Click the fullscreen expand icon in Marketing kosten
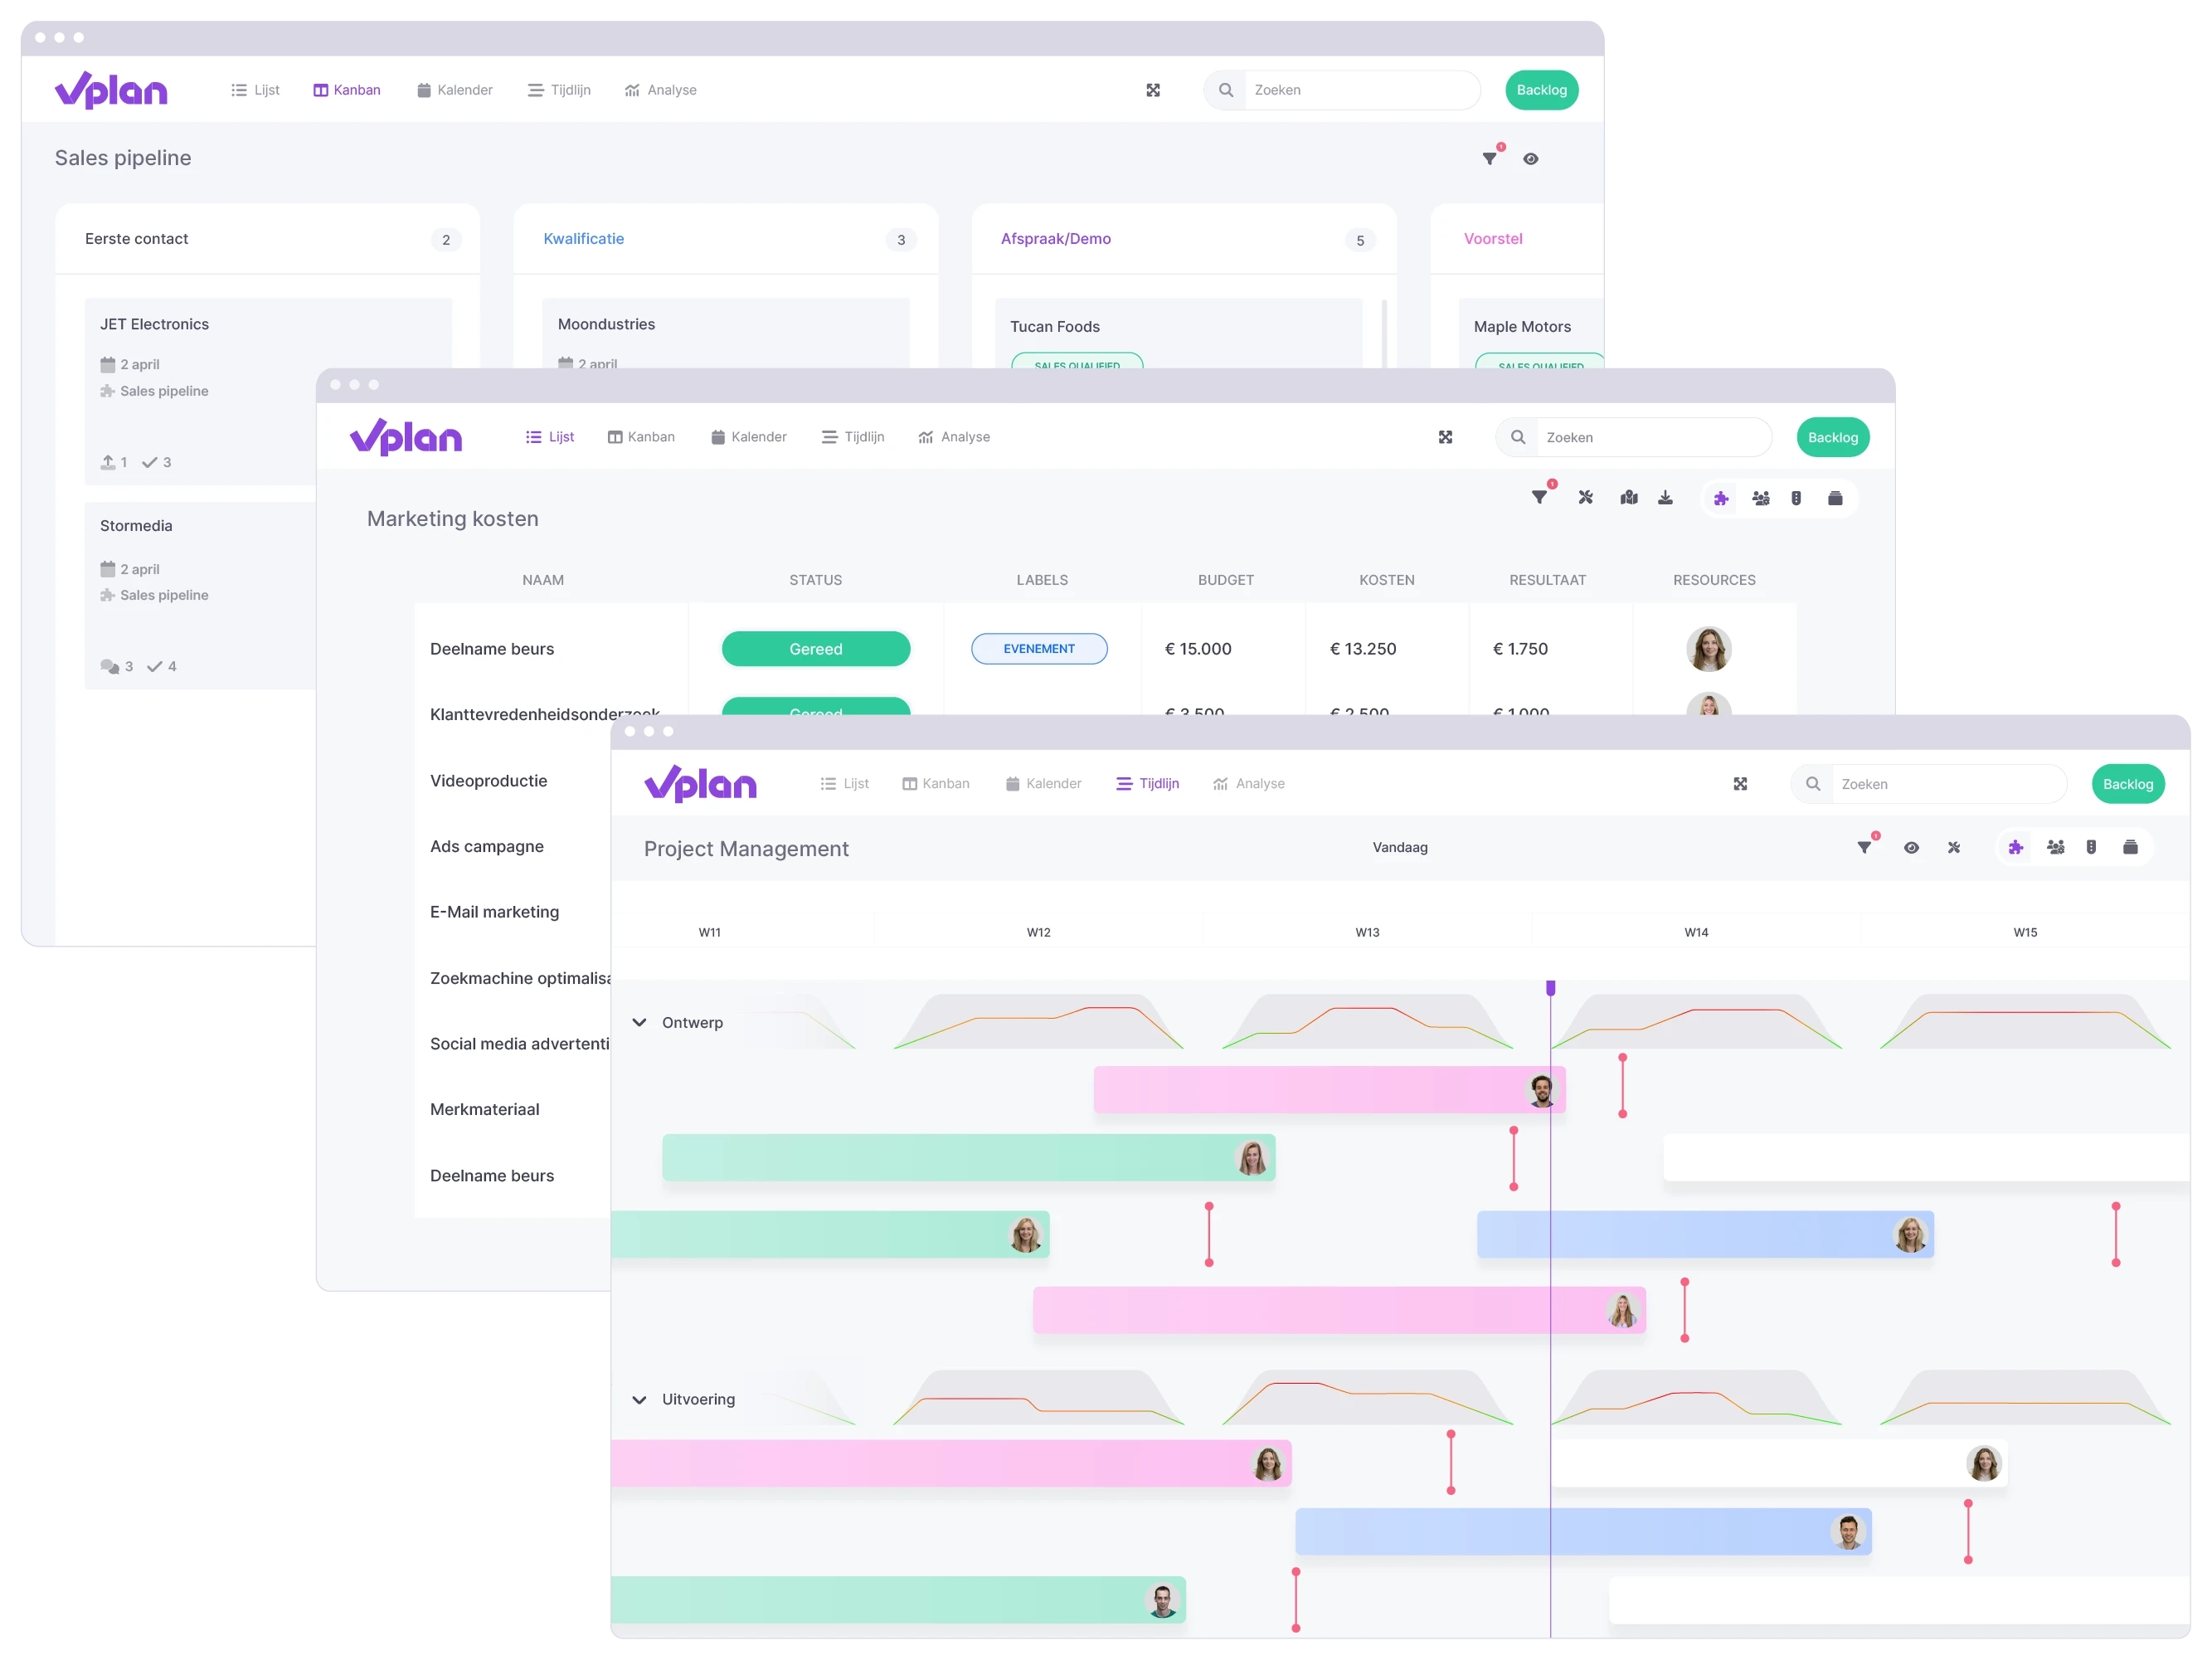 point(1445,438)
